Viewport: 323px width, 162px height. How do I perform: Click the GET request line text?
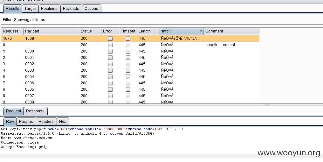click(92, 129)
